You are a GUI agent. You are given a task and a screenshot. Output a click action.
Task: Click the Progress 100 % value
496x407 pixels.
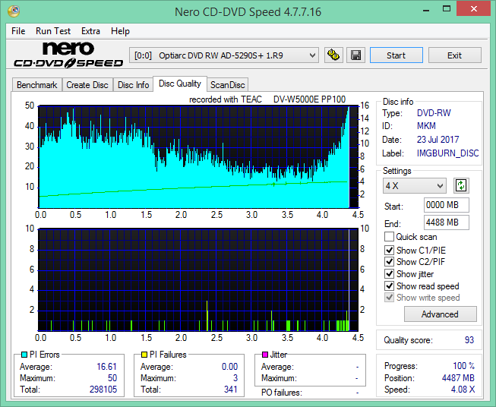(463, 366)
